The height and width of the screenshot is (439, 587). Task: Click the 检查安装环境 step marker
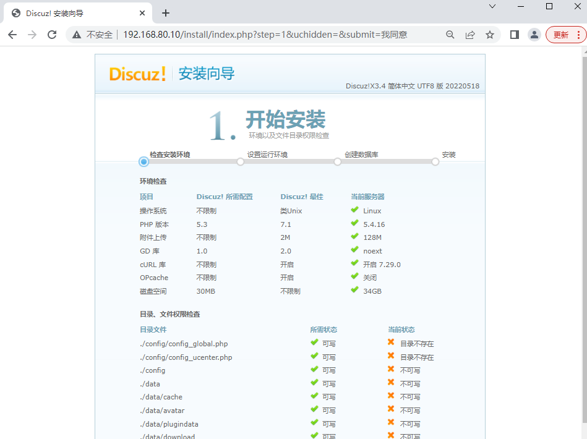pyautogui.click(x=144, y=161)
